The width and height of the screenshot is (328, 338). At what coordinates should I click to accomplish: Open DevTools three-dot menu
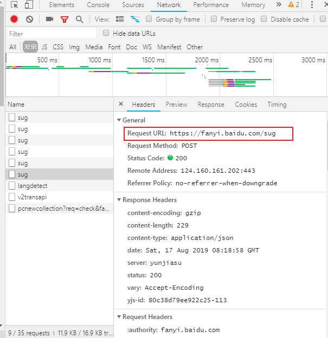[312, 4]
